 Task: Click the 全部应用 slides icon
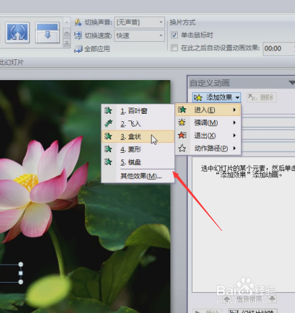(x=78, y=49)
